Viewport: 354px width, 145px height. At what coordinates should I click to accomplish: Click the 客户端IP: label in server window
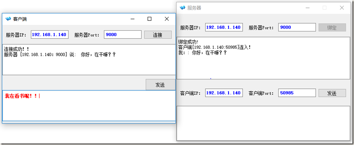190,93
